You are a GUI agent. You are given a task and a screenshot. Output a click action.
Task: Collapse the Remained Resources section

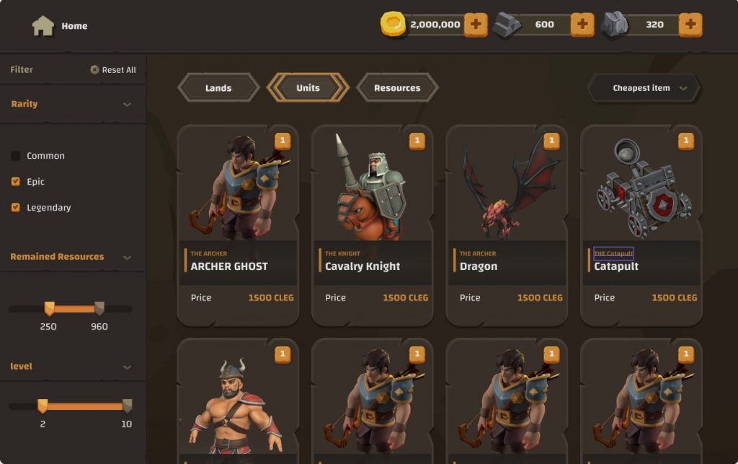point(127,257)
